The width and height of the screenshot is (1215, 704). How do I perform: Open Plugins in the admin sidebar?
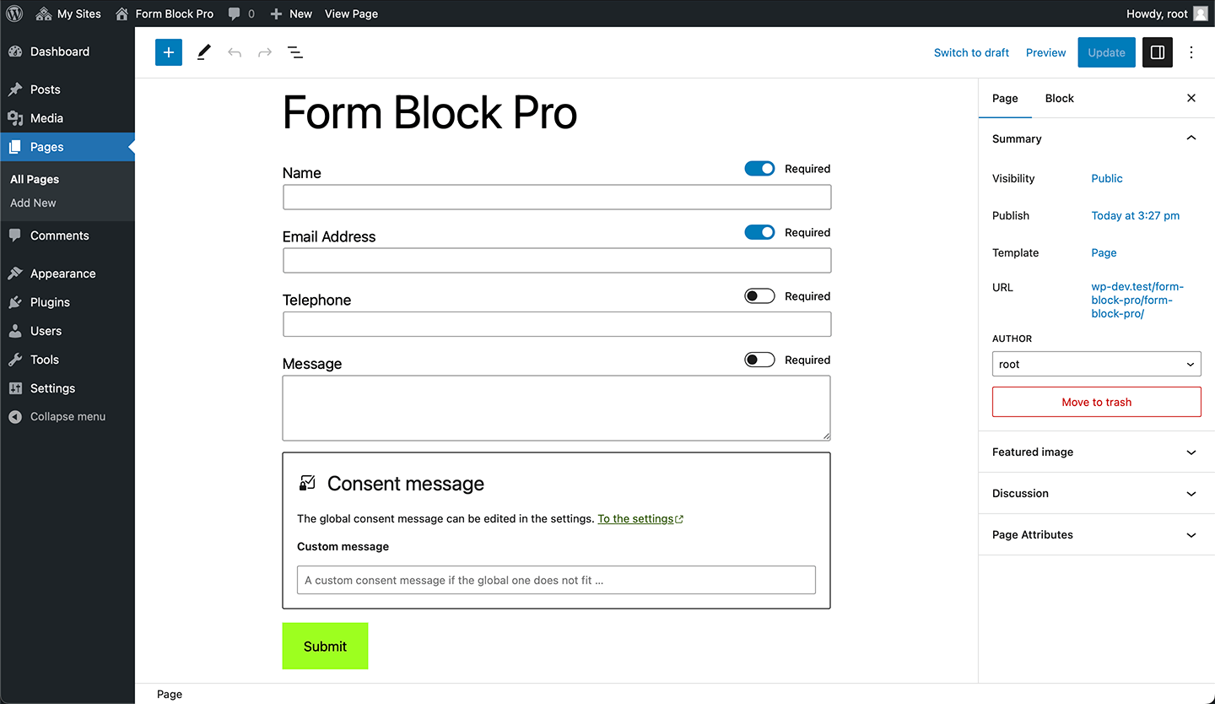coord(50,302)
